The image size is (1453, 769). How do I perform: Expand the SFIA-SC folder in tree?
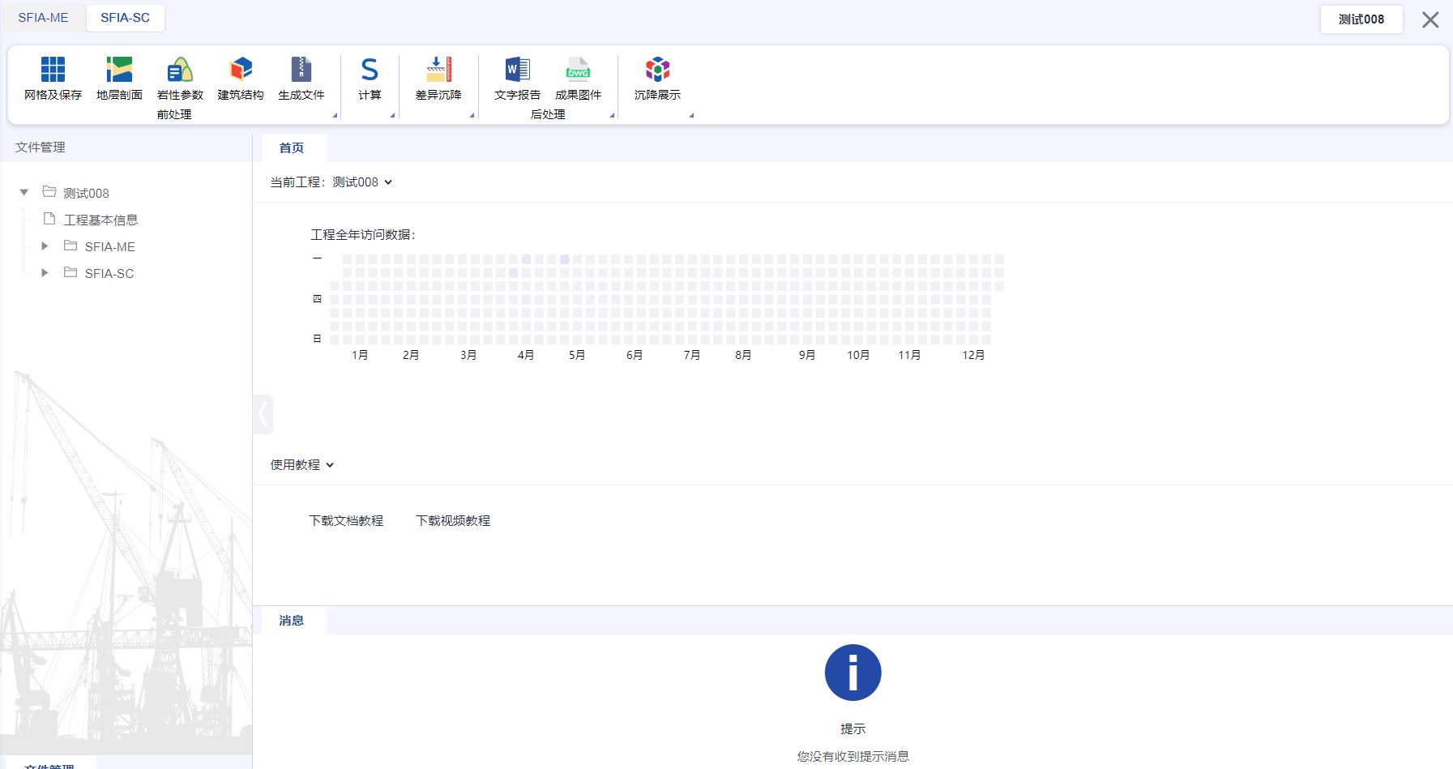[45, 273]
